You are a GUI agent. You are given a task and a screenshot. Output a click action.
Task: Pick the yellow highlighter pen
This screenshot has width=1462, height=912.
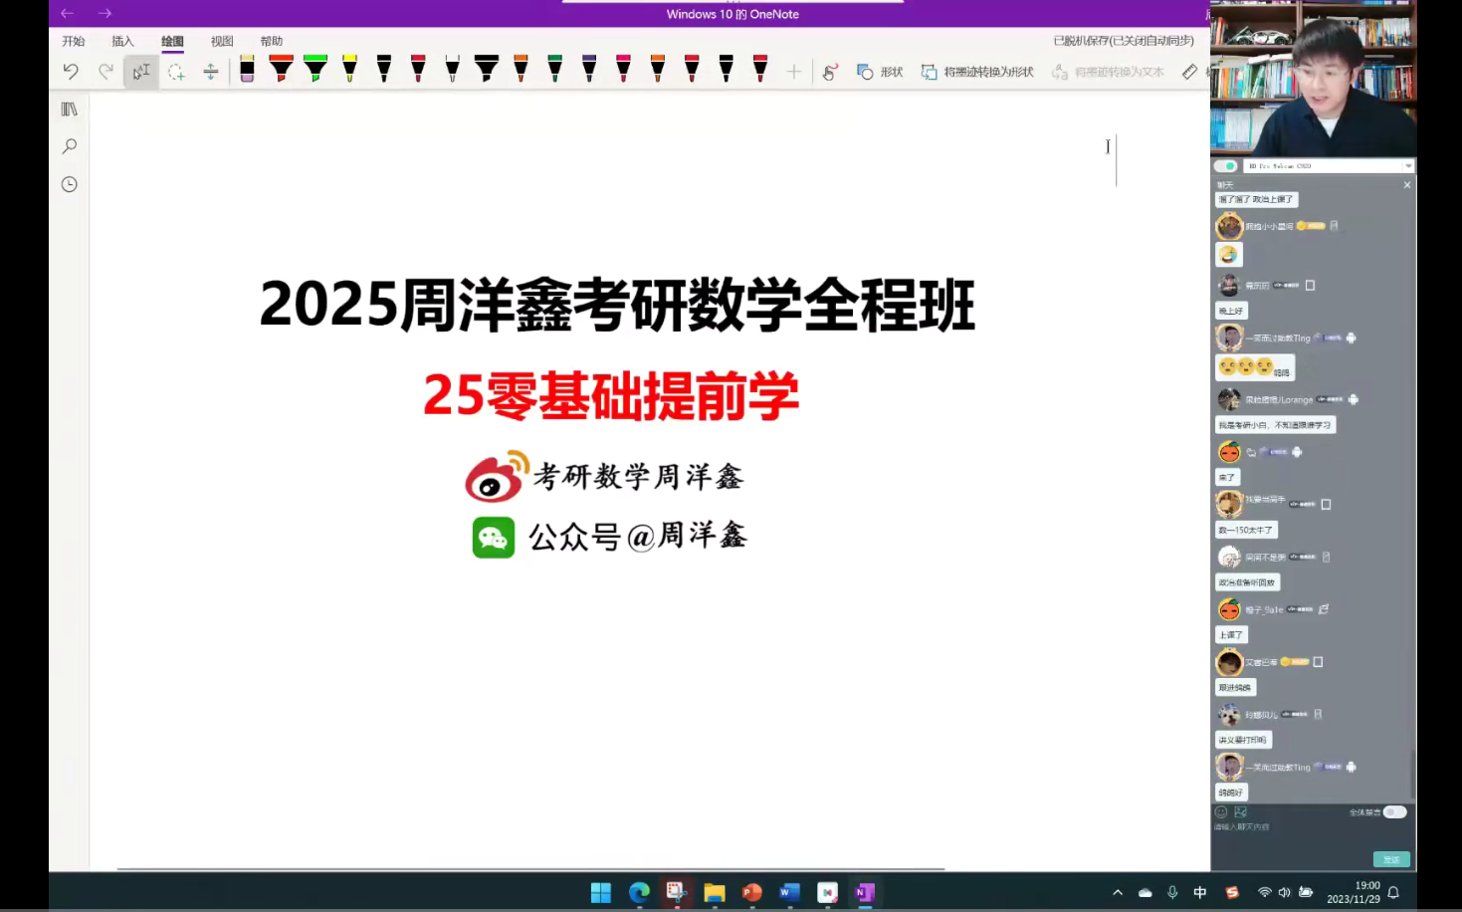point(349,68)
